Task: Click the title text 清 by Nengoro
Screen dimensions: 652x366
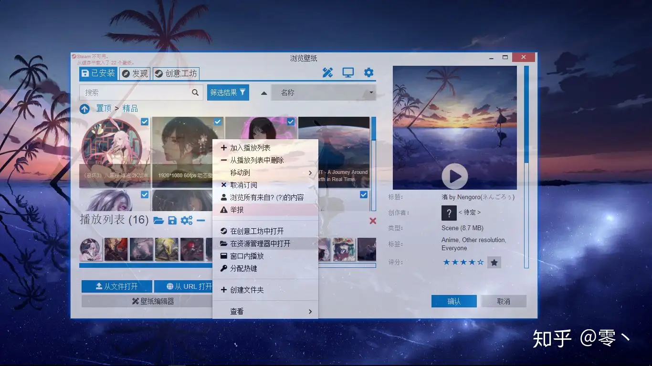Action: coord(478,197)
